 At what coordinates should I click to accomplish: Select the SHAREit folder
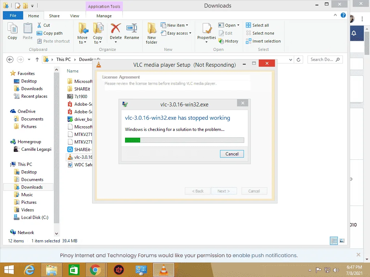point(79,89)
